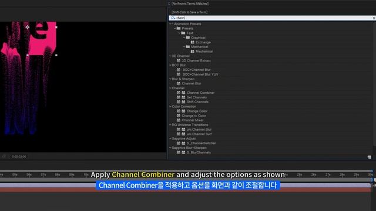376x211 pixels.
Task: Click the Text folder icon
Action: (x=183, y=33)
